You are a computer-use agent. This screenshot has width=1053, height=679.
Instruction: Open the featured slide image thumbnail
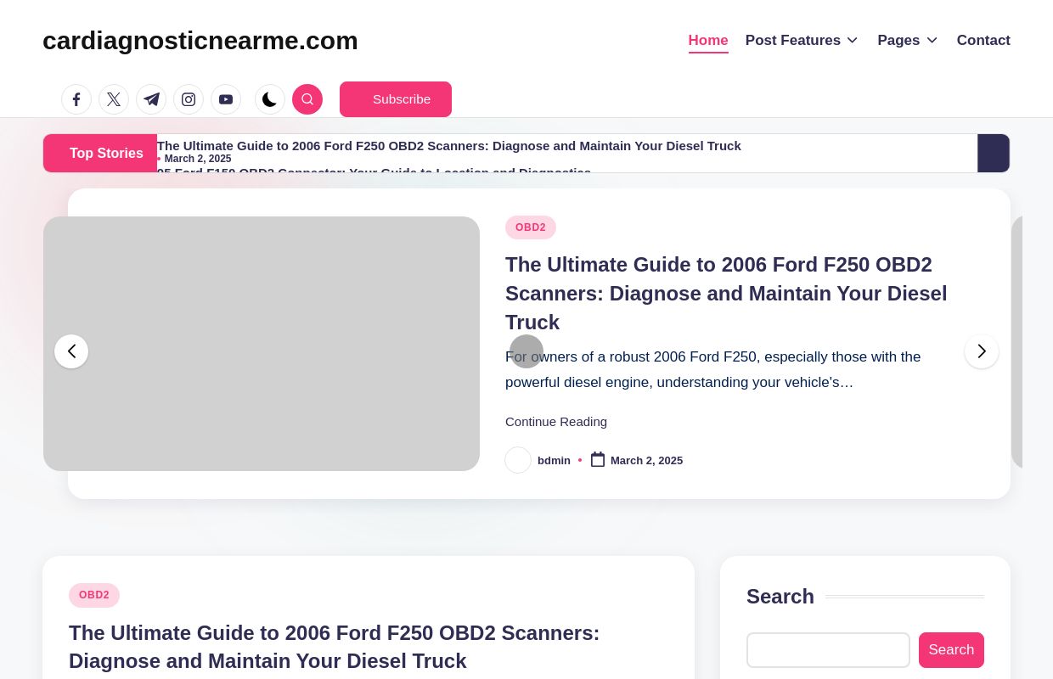262,344
